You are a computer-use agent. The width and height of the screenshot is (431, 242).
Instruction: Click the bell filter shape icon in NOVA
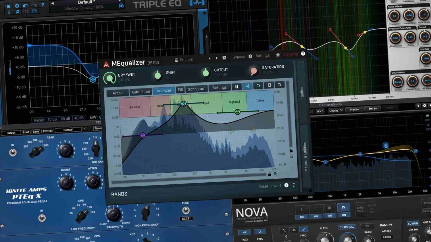(x=294, y=230)
